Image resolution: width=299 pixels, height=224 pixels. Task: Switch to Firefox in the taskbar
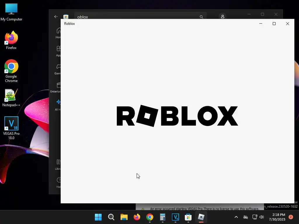(x=137, y=217)
